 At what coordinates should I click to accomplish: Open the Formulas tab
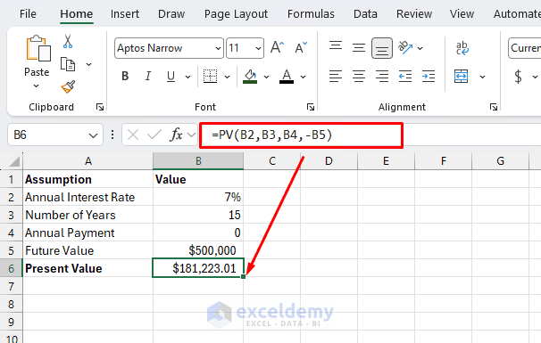tap(311, 13)
